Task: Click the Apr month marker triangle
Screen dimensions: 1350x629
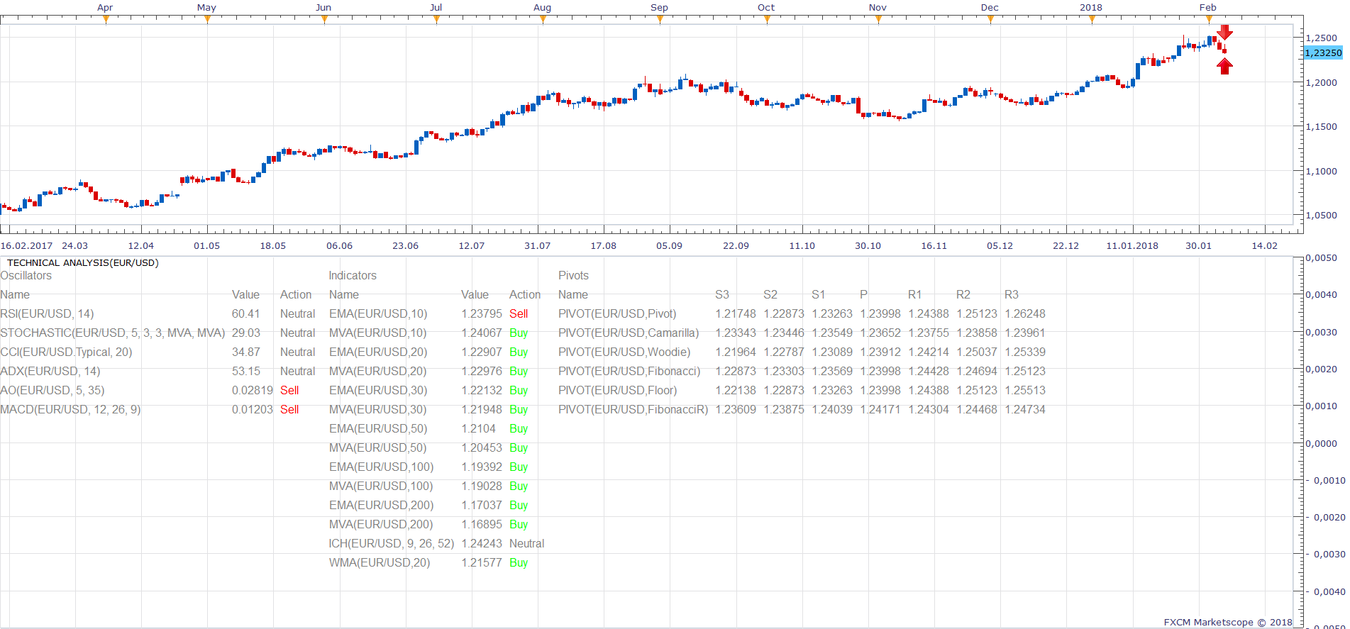Action: [x=106, y=19]
